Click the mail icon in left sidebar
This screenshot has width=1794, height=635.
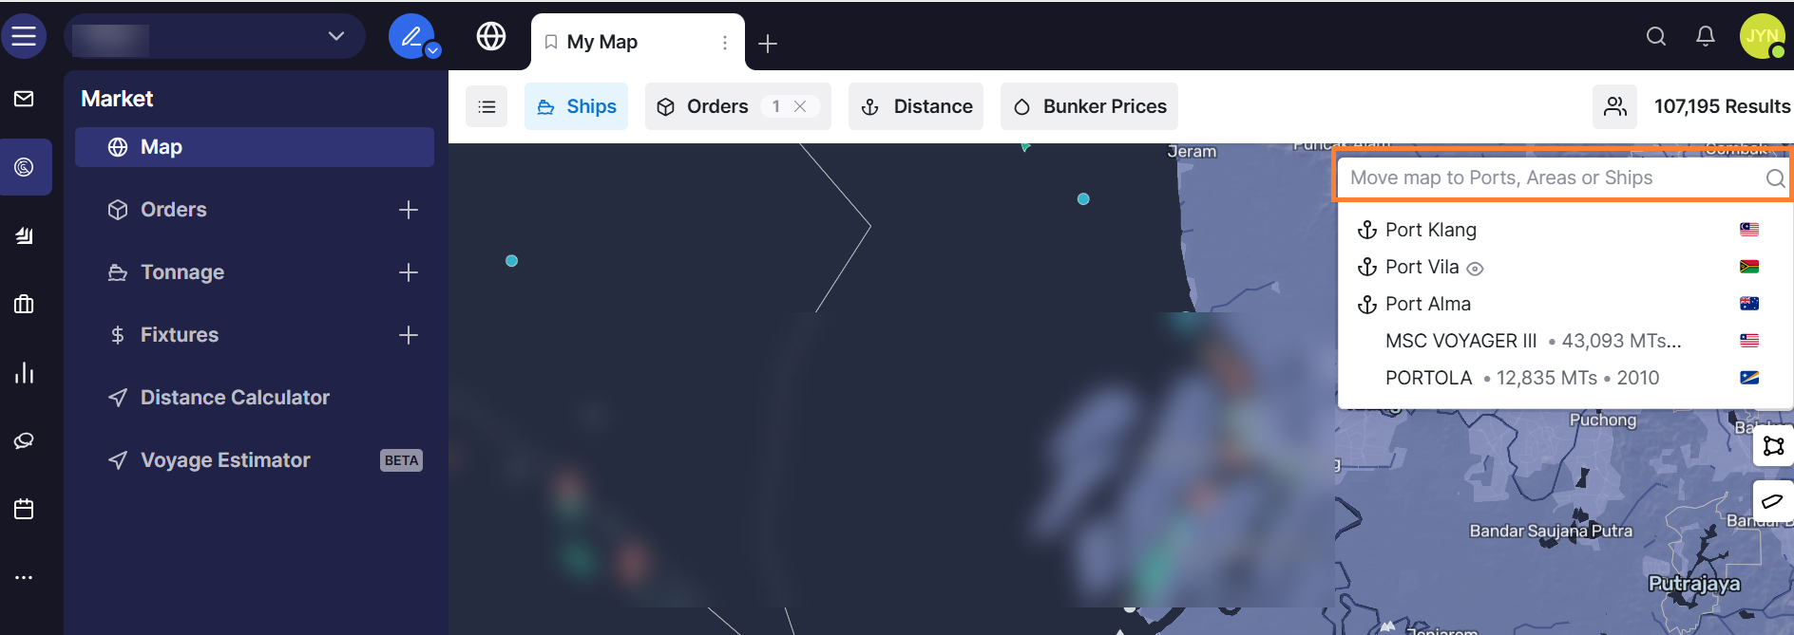point(24,99)
